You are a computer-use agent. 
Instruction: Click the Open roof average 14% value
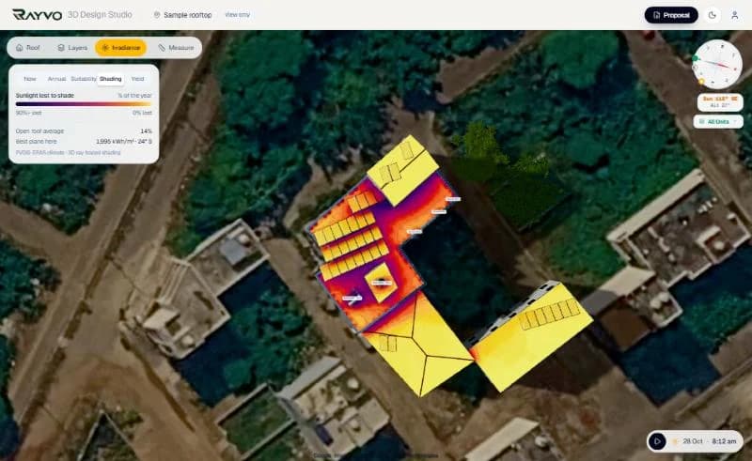[147, 131]
